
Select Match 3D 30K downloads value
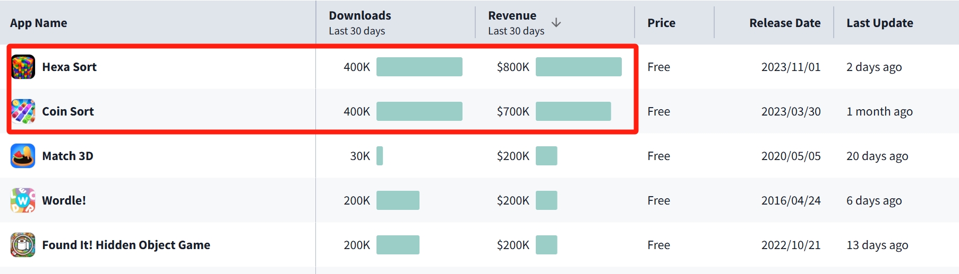point(360,156)
